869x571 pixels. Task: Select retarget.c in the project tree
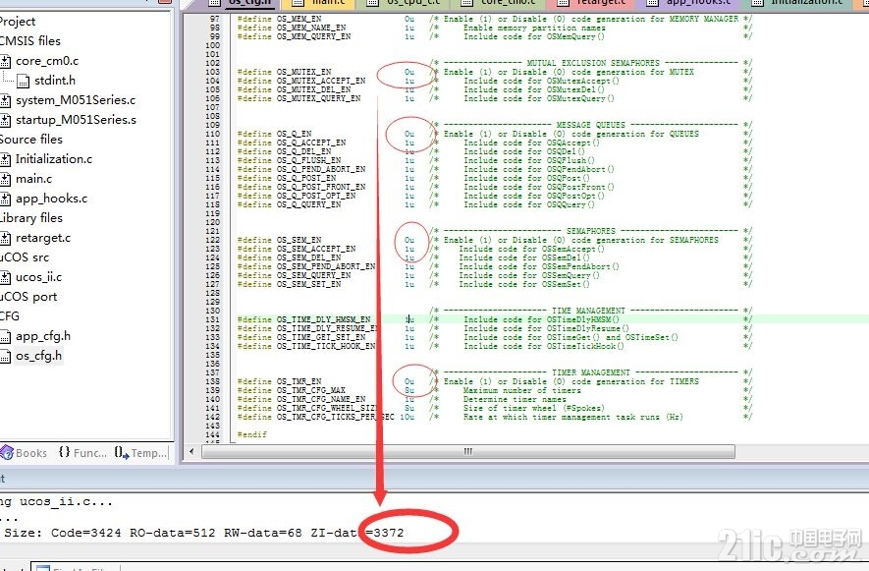43,238
